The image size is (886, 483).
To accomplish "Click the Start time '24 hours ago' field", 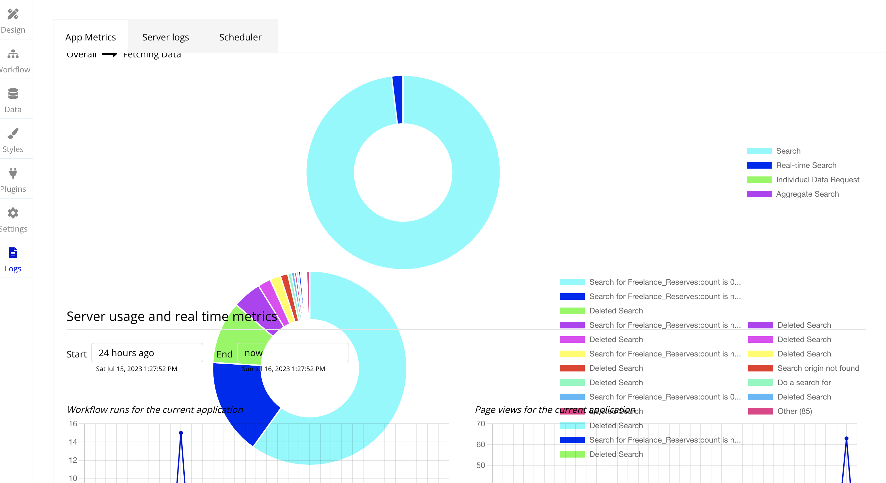I will pyautogui.click(x=147, y=353).
